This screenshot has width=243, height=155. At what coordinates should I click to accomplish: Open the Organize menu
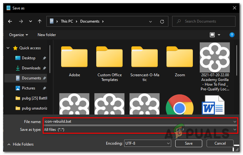point(18,35)
